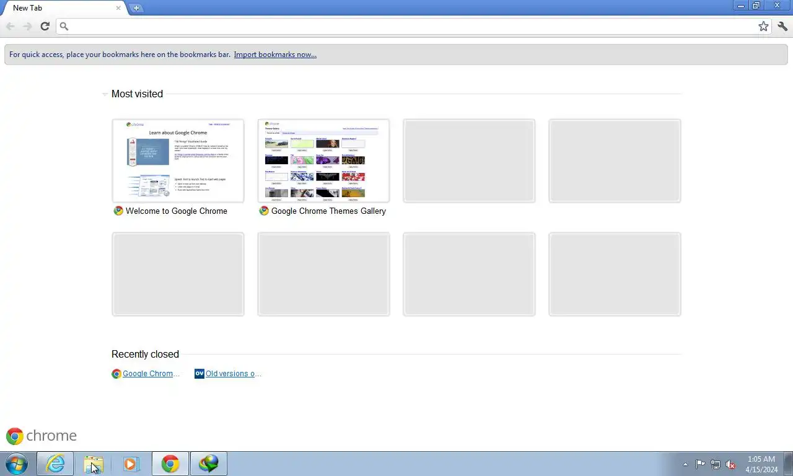
Task: Open Windows Media Player from taskbar
Action: click(131, 464)
